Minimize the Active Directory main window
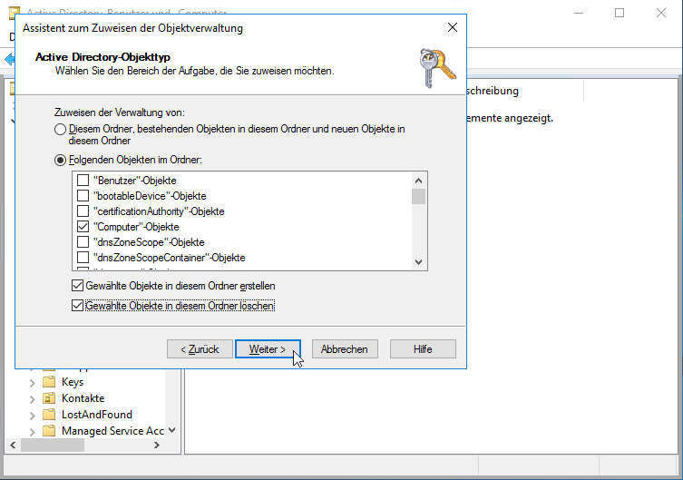Screen dimensions: 683x480 579,13
